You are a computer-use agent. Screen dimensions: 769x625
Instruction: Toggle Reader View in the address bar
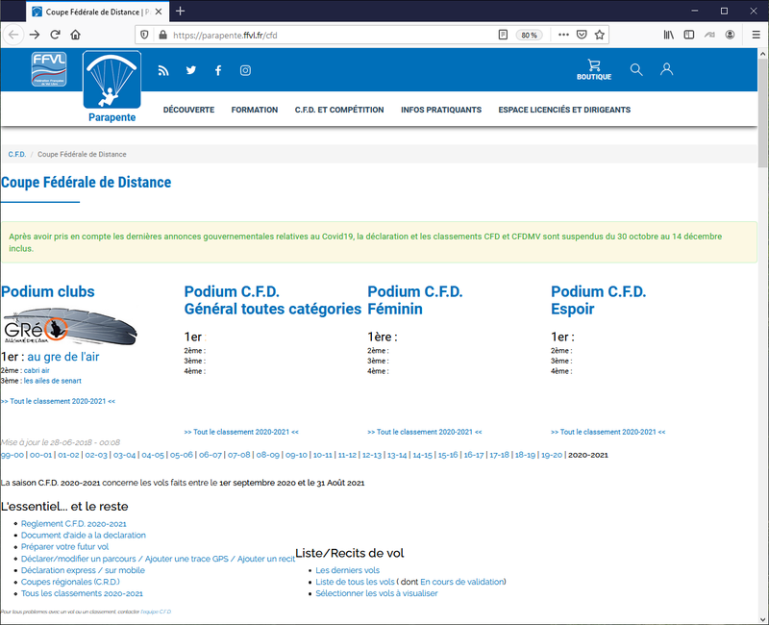(x=503, y=35)
